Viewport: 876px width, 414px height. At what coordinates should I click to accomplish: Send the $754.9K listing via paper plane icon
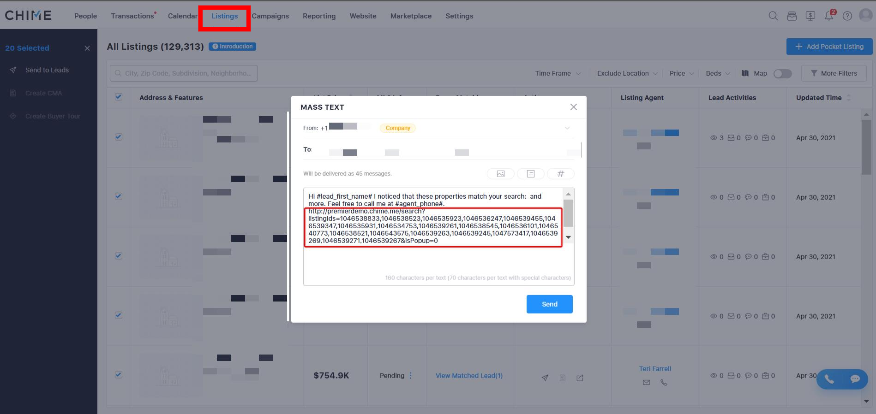pyautogui.click(x=545, y=378)
